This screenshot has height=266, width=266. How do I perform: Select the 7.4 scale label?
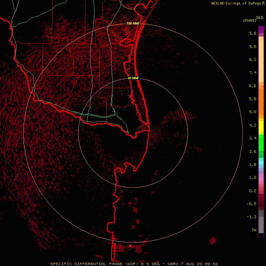tap(253, 73)
